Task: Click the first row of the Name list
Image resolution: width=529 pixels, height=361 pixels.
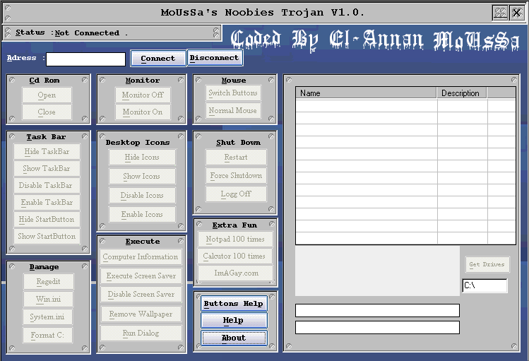Action: click(x=366, y=106)
